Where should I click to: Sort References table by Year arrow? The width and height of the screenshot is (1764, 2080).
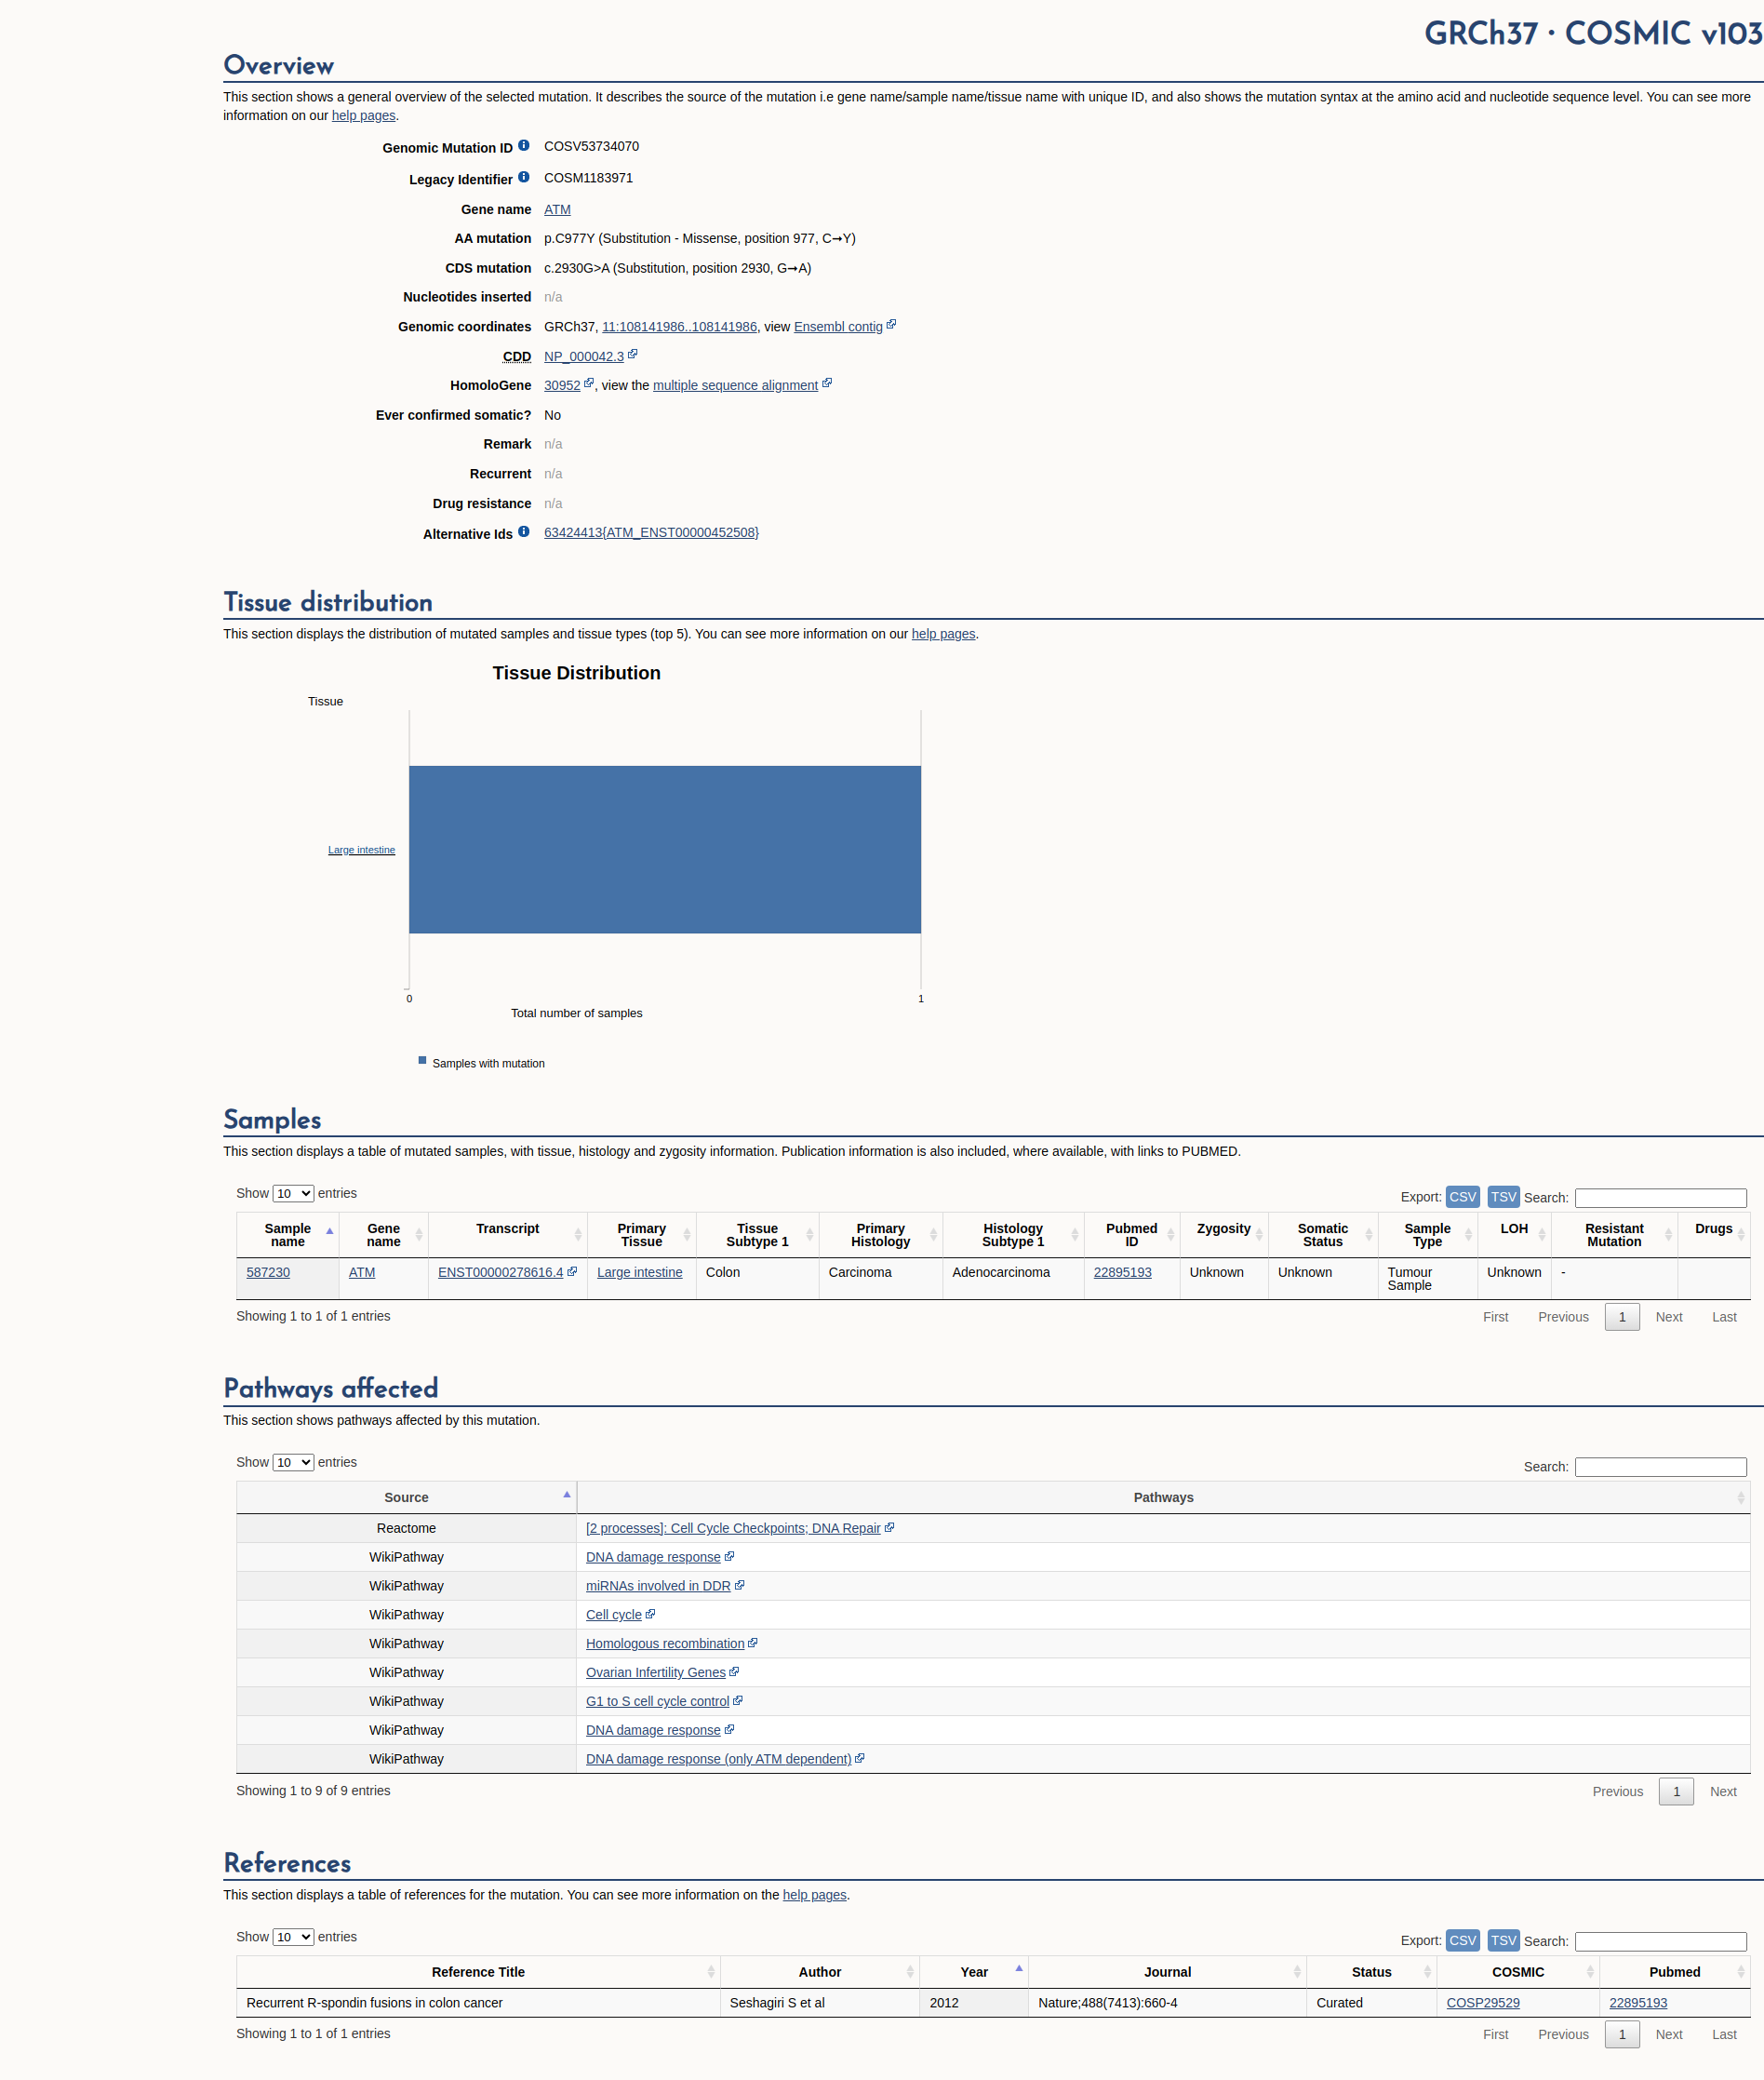1019,1969
